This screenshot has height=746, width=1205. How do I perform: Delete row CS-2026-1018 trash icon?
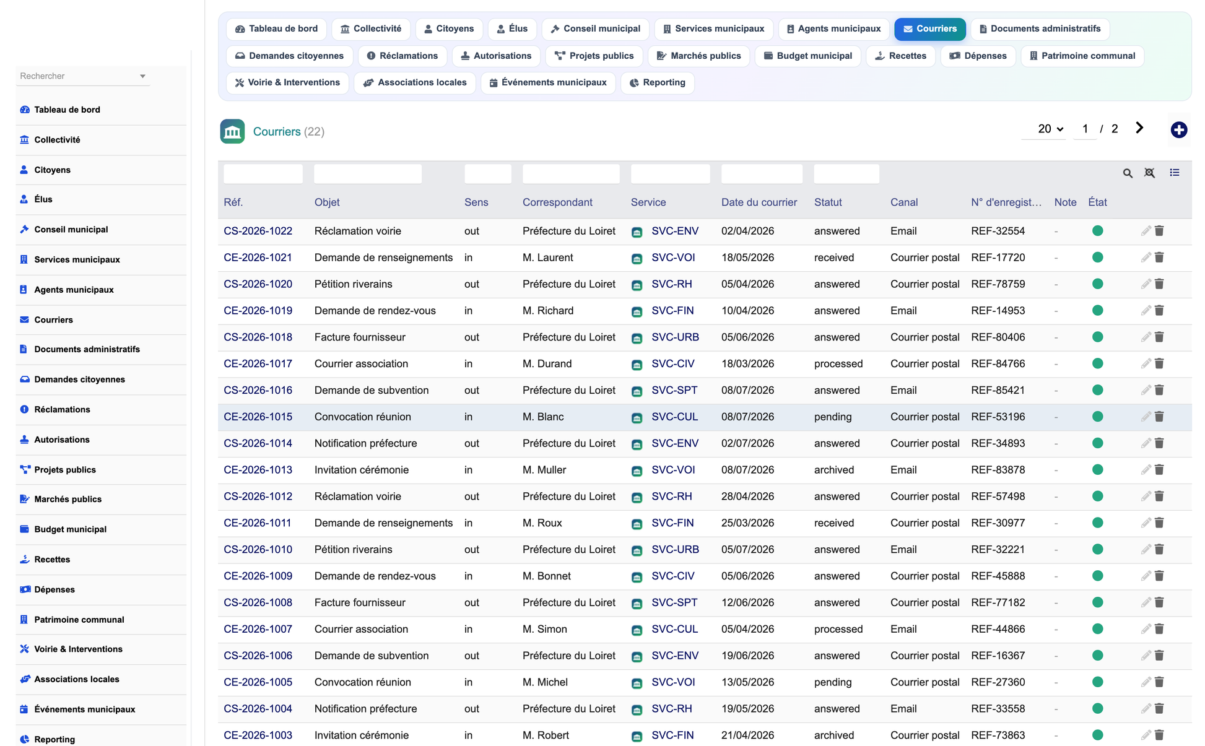coord(1159,337)
